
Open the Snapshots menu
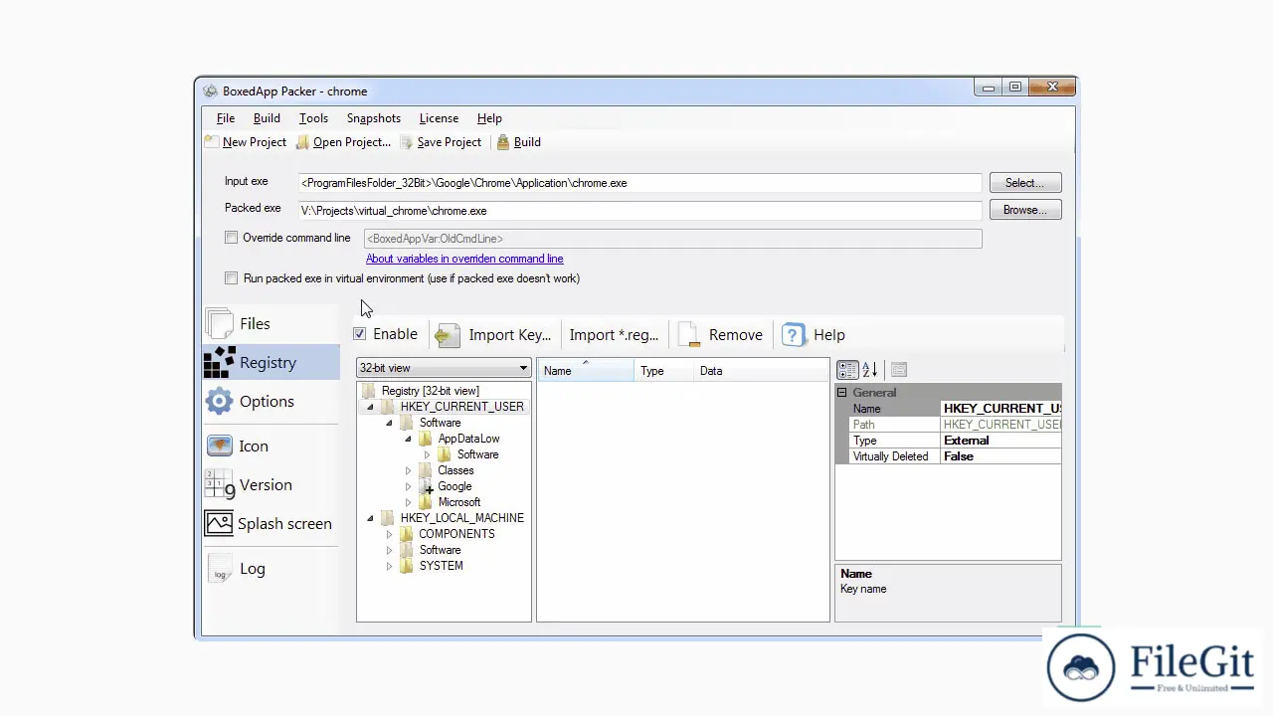[x=374, y=118]
